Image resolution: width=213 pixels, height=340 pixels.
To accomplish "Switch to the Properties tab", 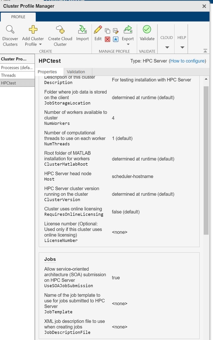I will tap(47, 72).
